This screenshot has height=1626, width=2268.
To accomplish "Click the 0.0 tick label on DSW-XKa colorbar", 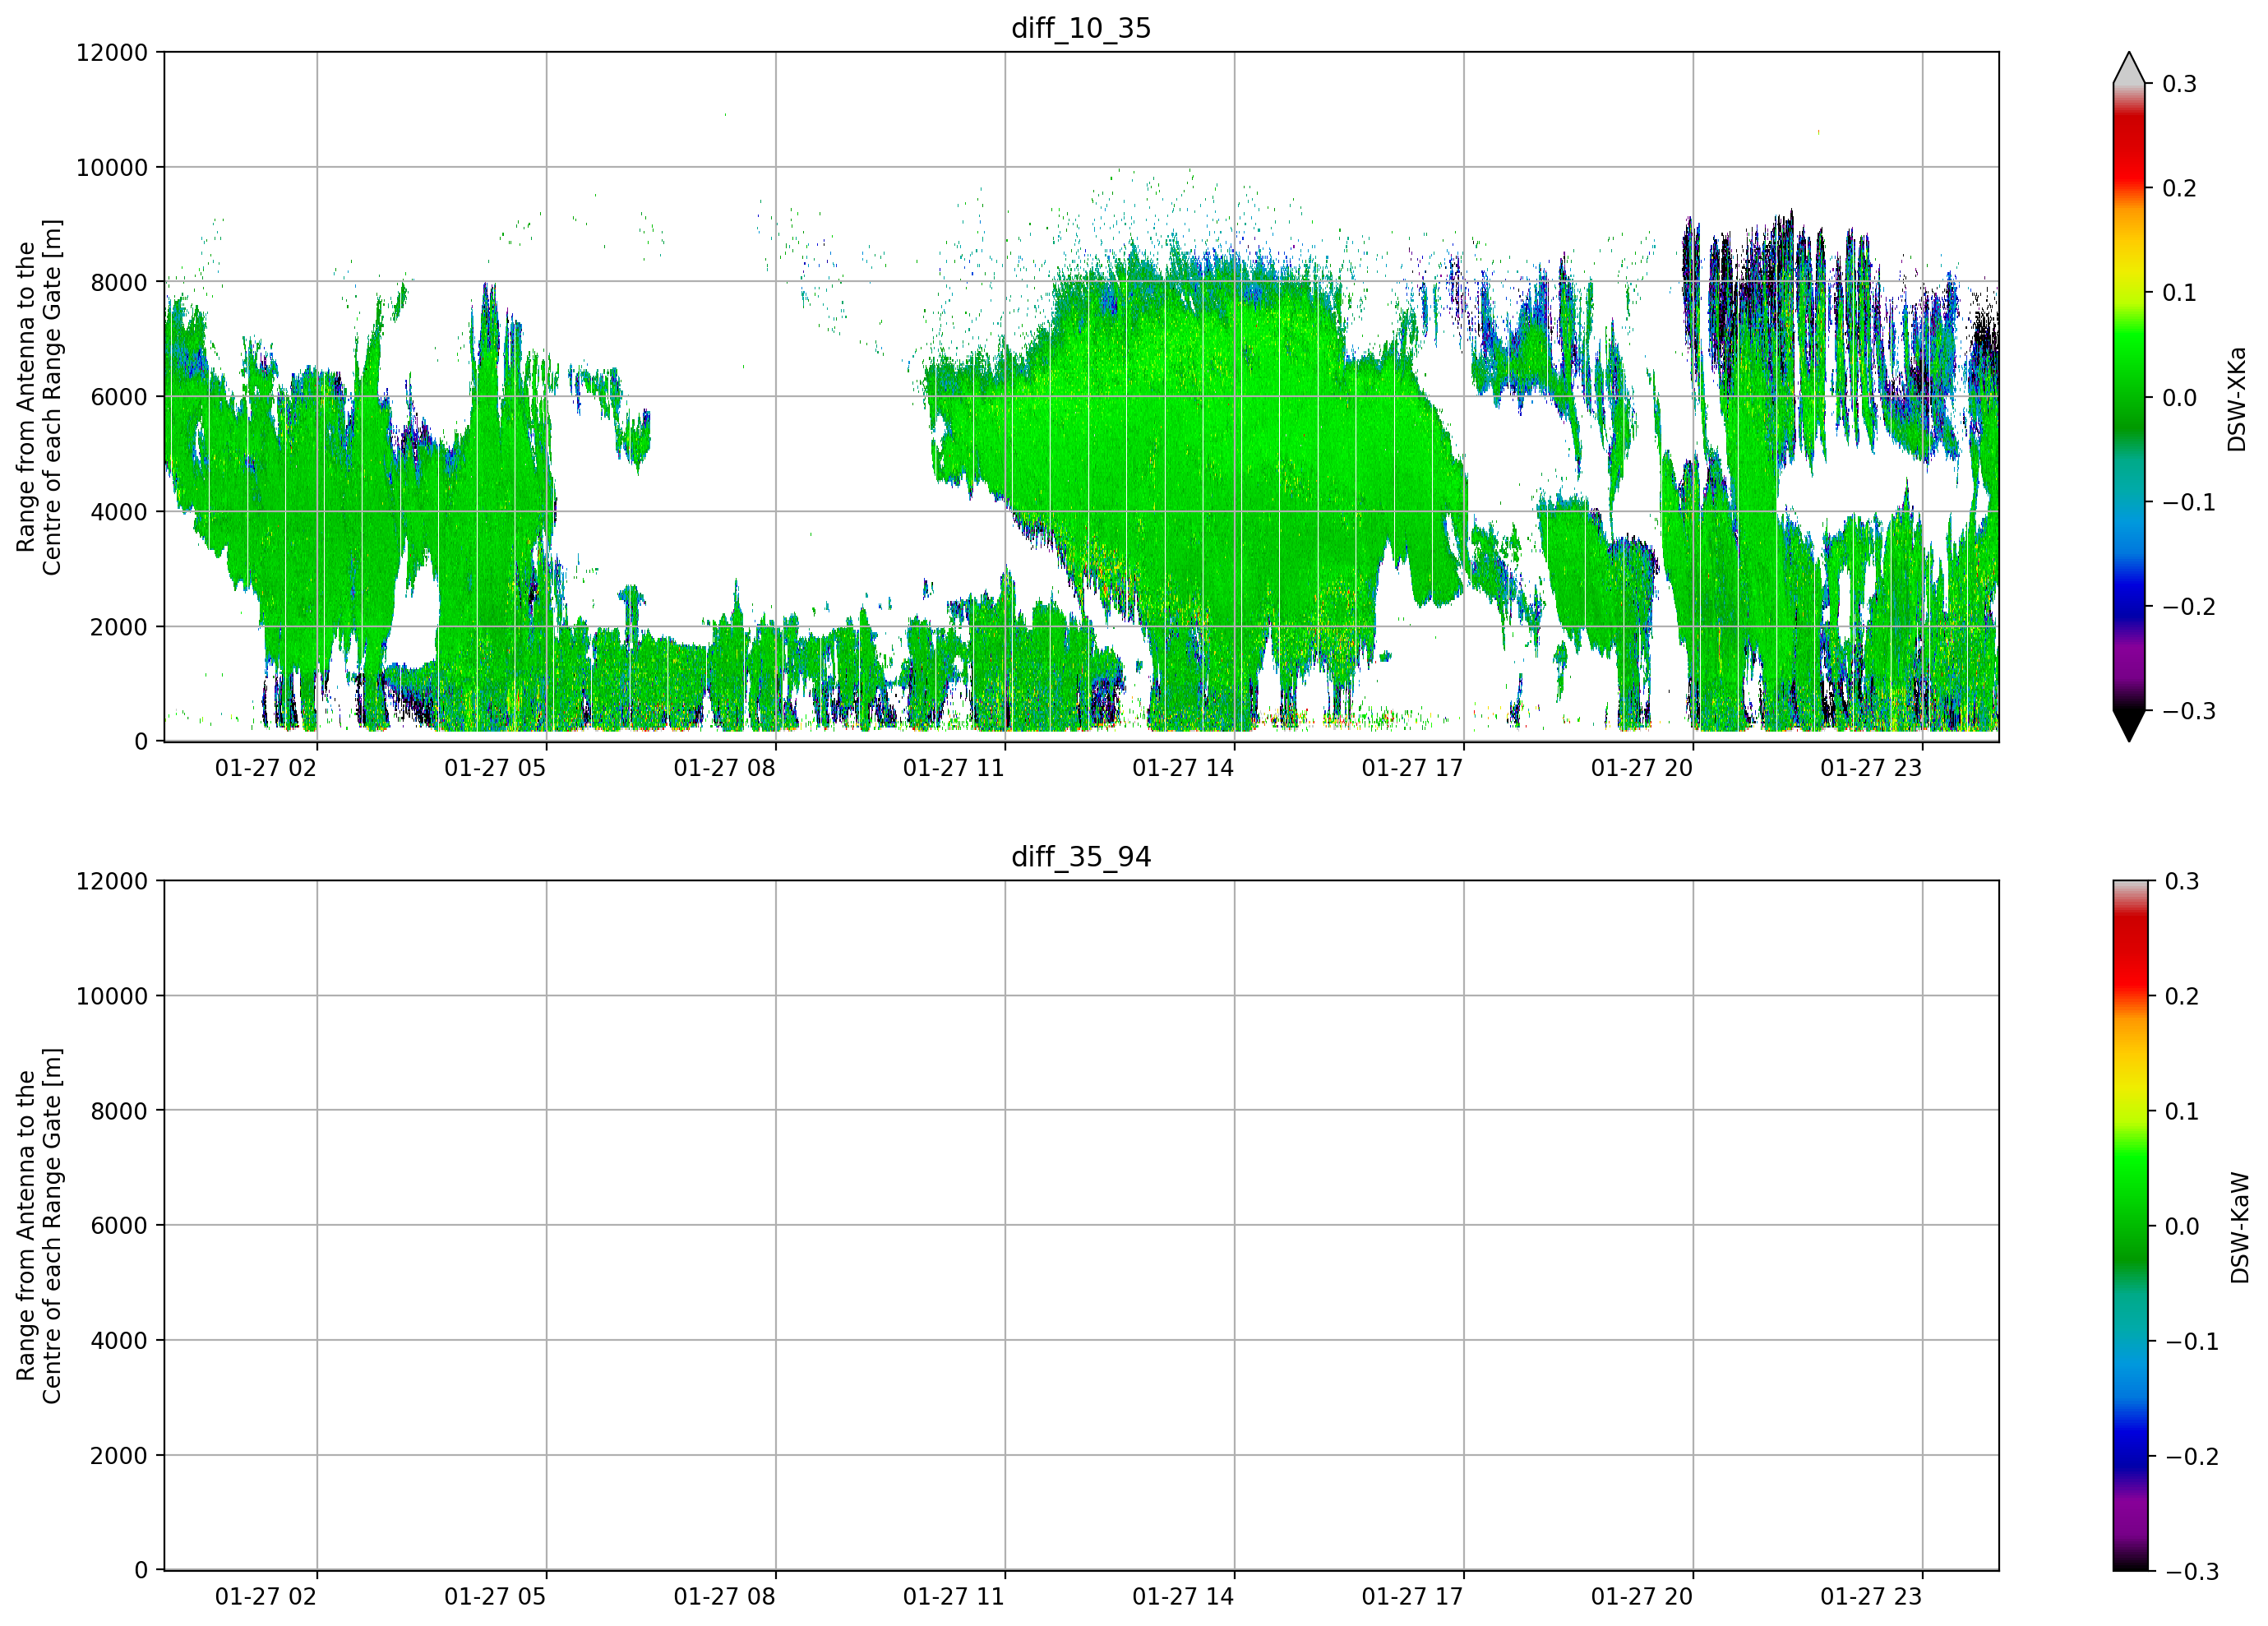I will [x=2179, y=398].
